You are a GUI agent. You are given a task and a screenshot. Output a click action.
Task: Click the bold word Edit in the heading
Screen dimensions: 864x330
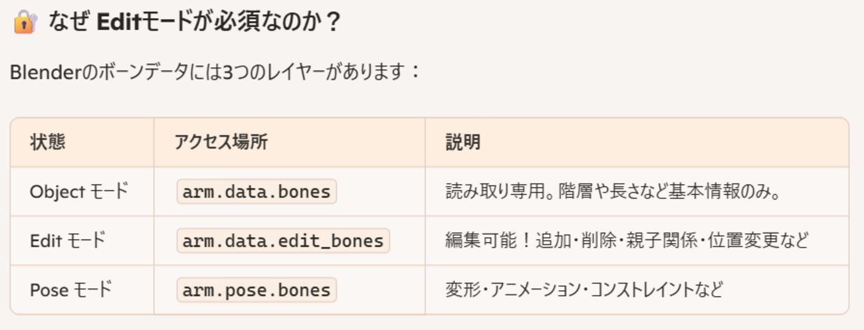(116, 22)
